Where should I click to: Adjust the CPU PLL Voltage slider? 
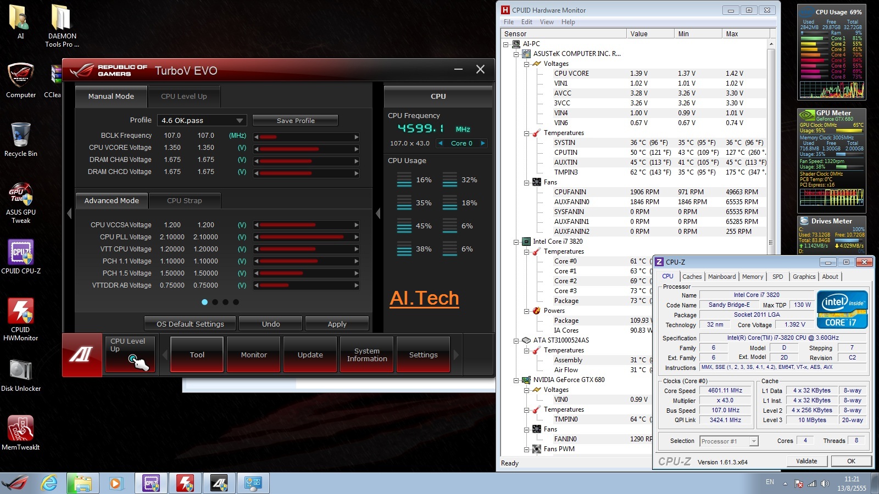(x=307, y=237)
